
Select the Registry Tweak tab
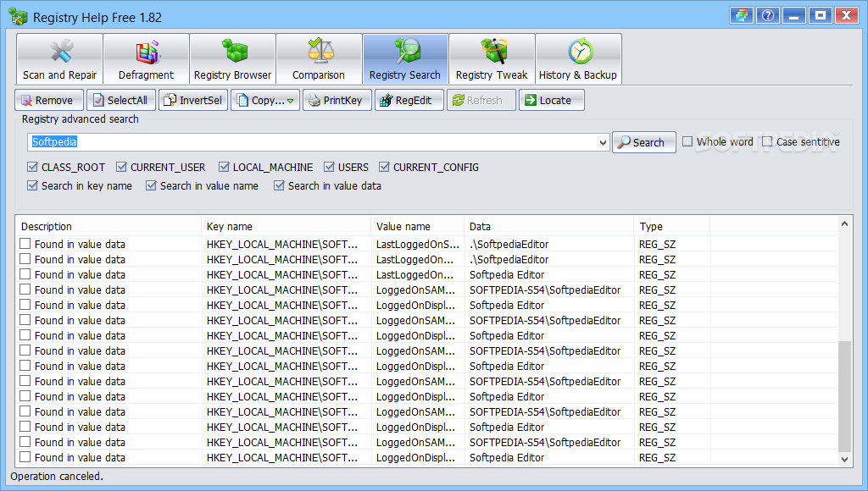coord(492,58)
